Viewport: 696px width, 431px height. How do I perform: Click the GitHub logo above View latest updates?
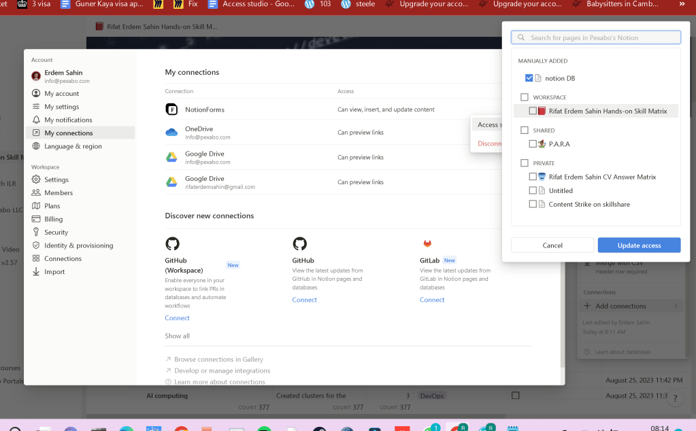pos(299,243)
